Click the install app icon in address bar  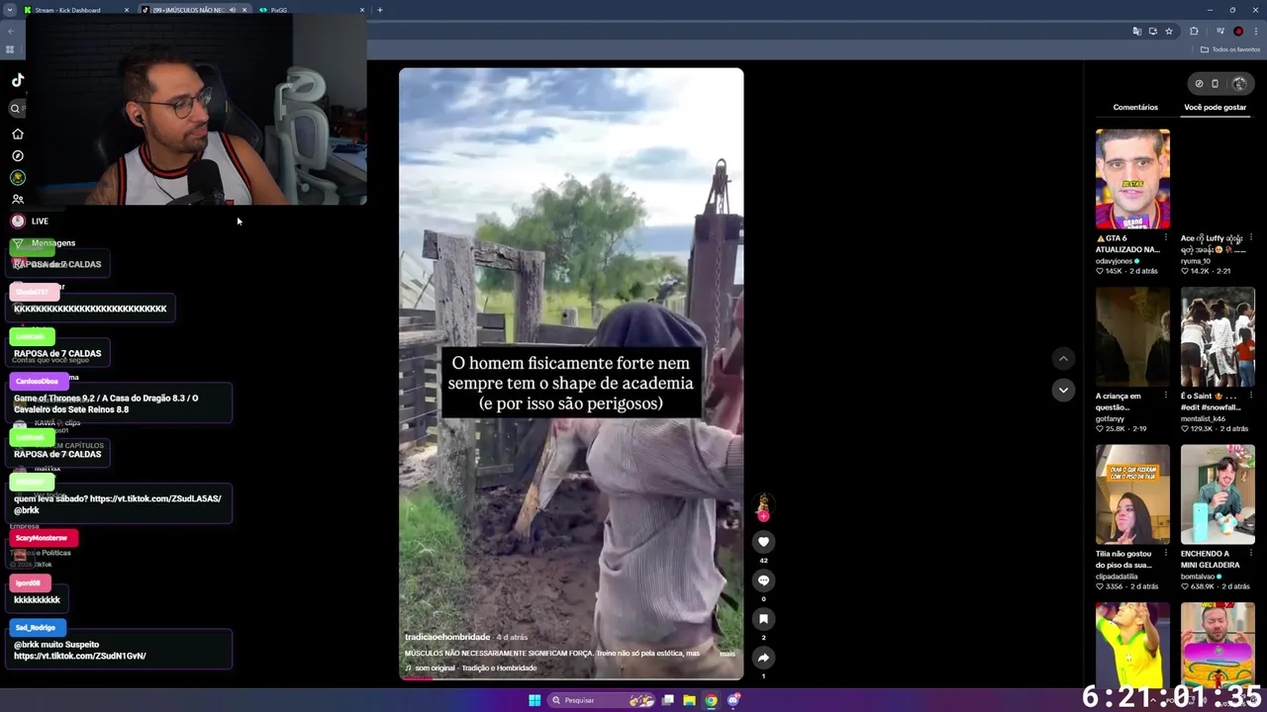1152,32
